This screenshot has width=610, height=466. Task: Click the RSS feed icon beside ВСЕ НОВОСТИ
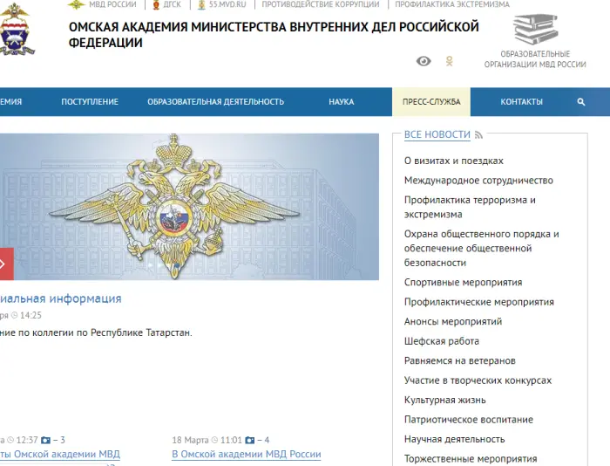[479, 135]
